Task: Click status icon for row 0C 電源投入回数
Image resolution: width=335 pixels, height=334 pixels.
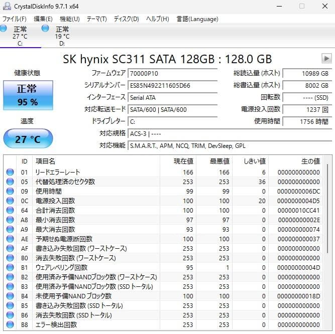Action: tap(10, 201)
